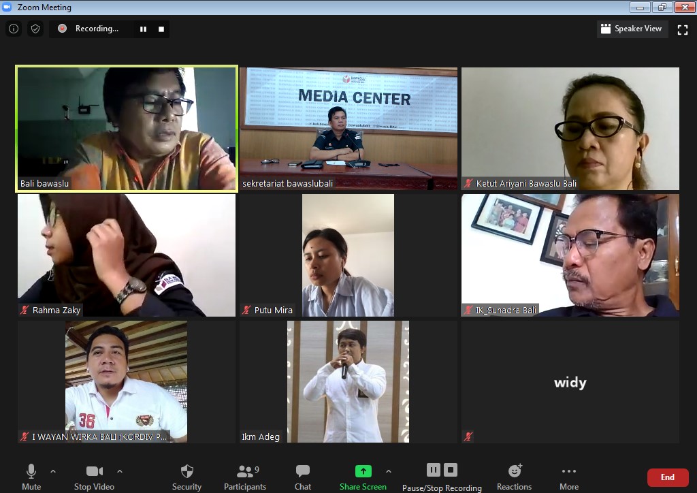The image size is (697, 493).
Task: Enter full screen mode
Action: tap(683, 29)
